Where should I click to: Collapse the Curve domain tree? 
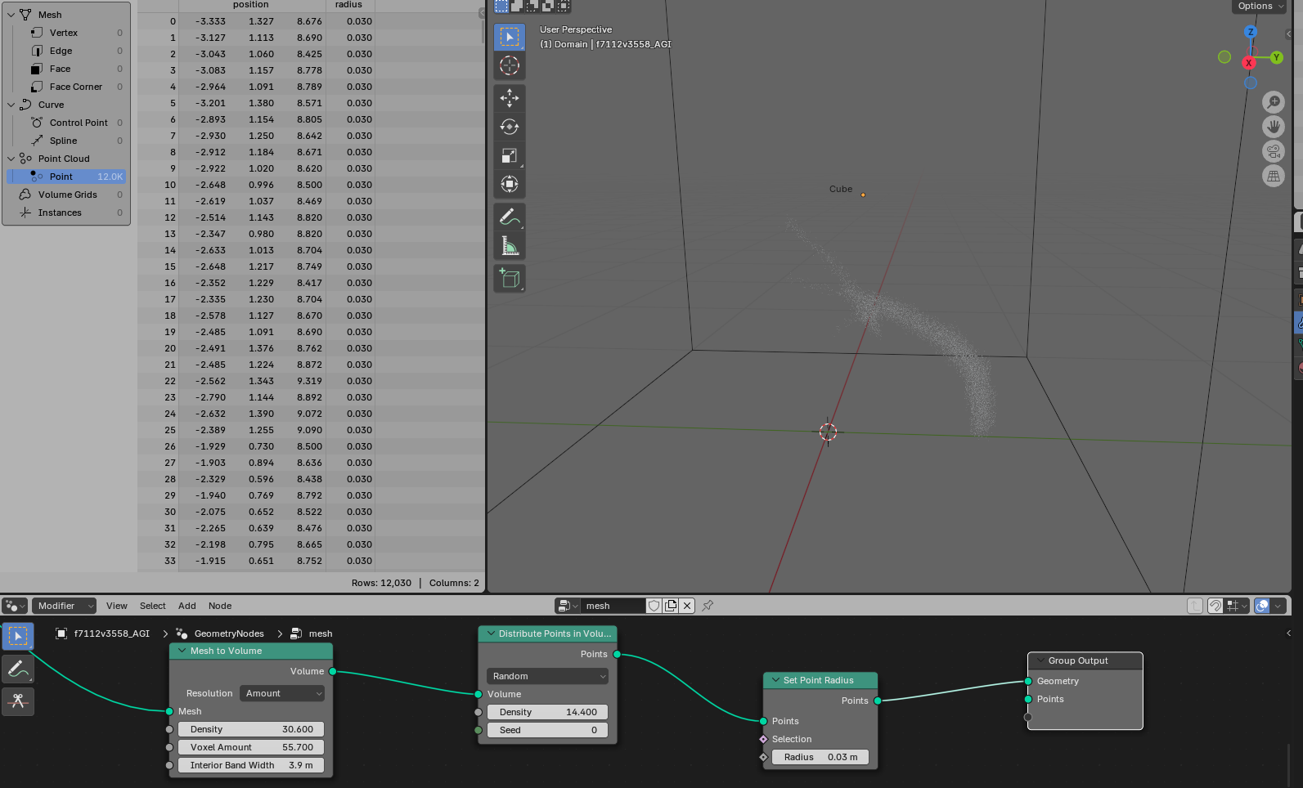tap(11, 105)
